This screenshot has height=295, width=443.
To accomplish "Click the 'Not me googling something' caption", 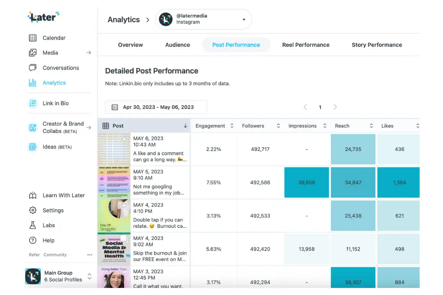I will pos(159,190).
